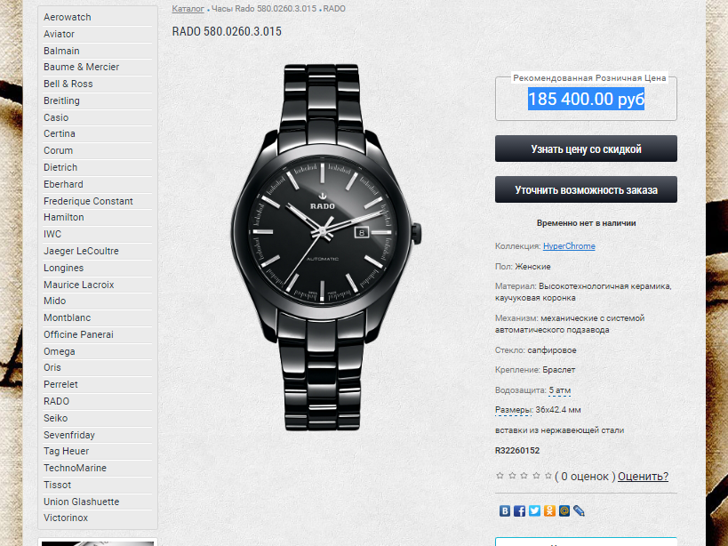728x546 pixels.
Task: Open the HyperChrome collection link
Action: pyautogui.click(x=569, y=246)
